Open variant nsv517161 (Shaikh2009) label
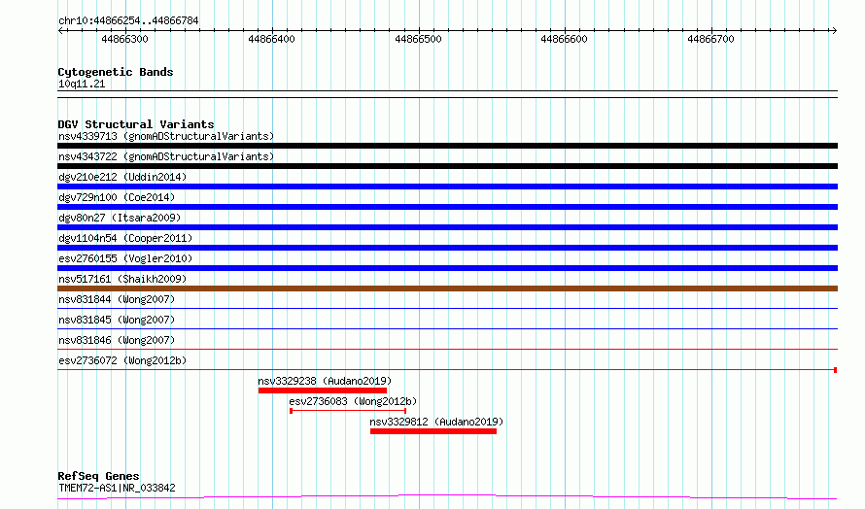865x509 pixels. click(122, 279)
